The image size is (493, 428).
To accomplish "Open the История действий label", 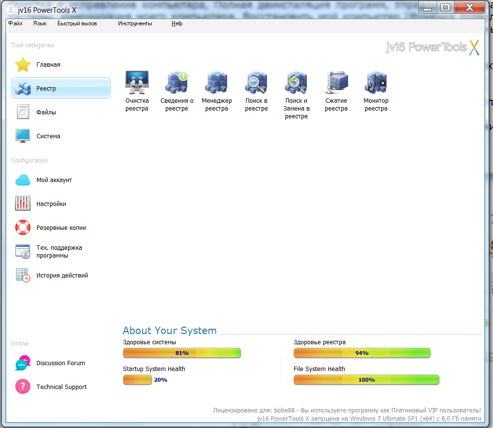I will pos(62,276).
